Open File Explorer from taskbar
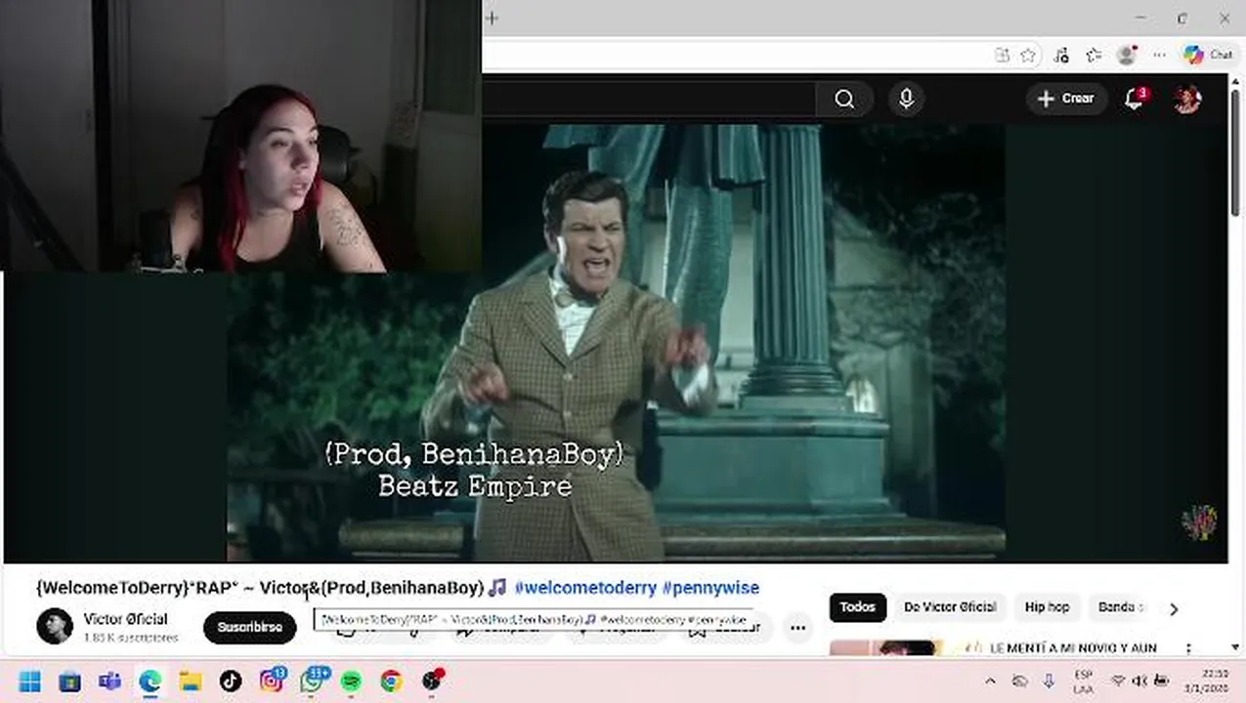This screenshot has width=1246, height=703. [190, 682]
